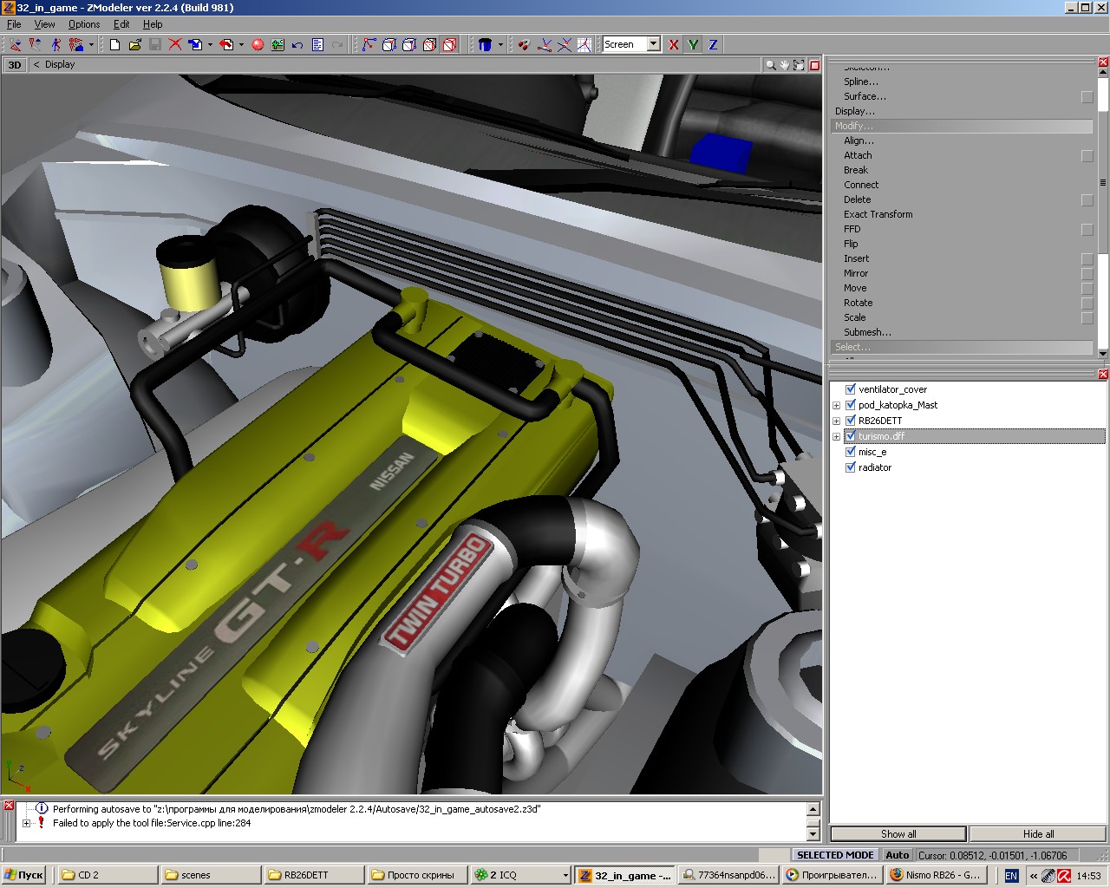Toggle the X axis lock
This screenshot has width=1110, height=888.
tap(674, 44)
